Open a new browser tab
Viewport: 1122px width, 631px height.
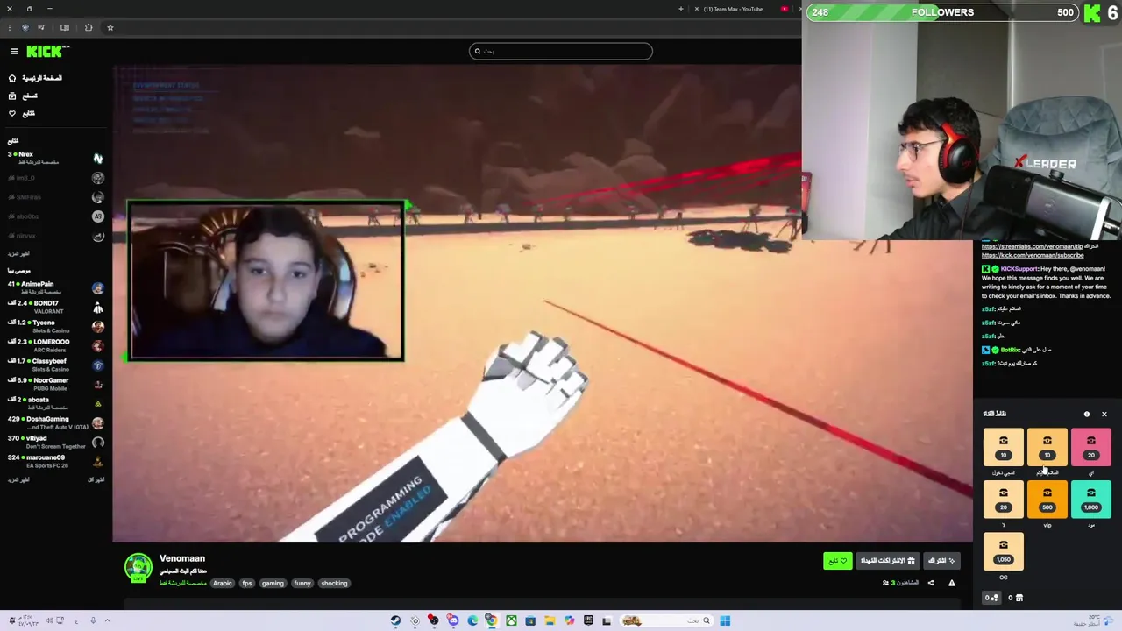click(681, 9)
